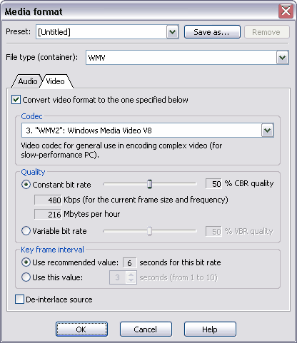The height and width of the screenshot is (343, 297).
Task: Enable De-interlace source checkbox
Action: [19, 300]
